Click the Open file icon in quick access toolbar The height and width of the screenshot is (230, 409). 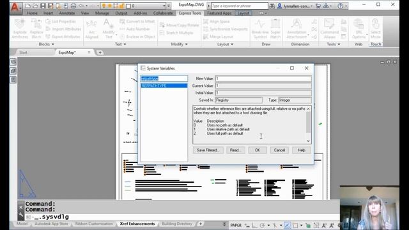(35, 6)
